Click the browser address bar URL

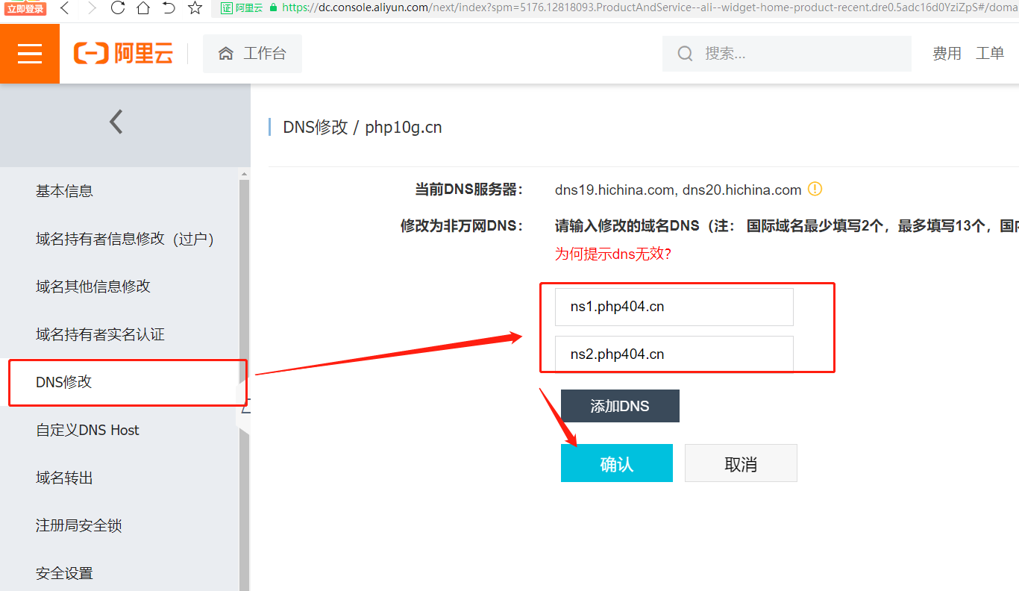point(649,7)
